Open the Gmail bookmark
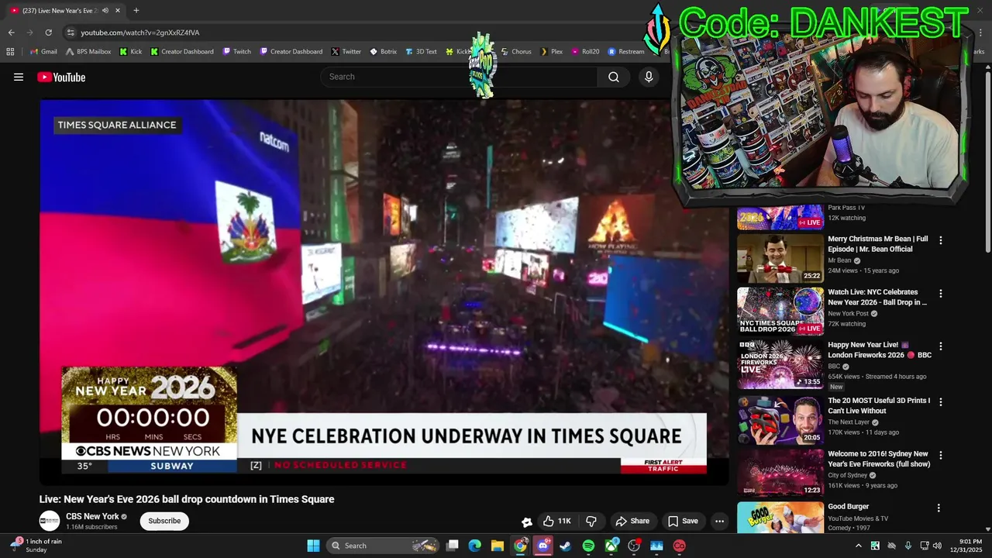The image size is (992, 558). pyautogui.click(x=43, y=52)
